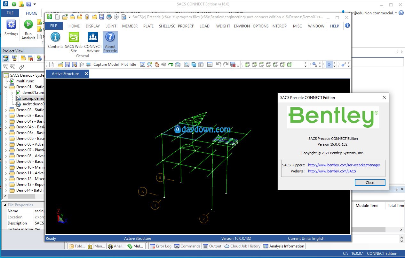Click the printer icon in Precede title bar
Image resolution: width=405 pixels, height=258 pixels.
click(x=109, y=17)
